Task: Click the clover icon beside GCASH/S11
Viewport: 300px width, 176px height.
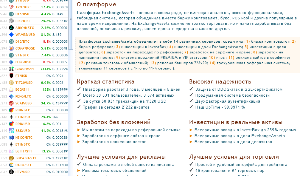Action: [11, 69]
